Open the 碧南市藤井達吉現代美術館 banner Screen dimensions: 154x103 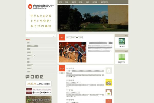[38, 91]
